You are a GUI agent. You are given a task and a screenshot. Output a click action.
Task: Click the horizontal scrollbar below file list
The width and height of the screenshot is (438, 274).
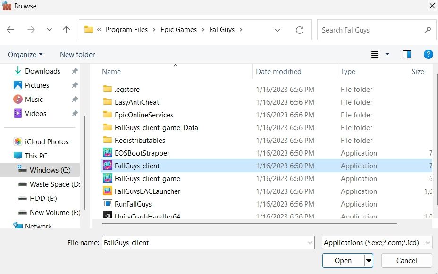[x=249, y=223]
